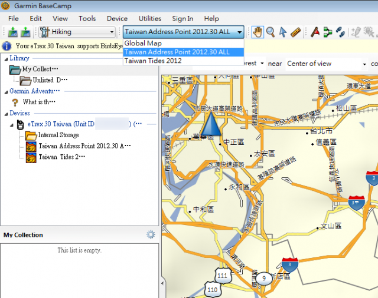
Task: Open the View menu
Action: [60, 18]
